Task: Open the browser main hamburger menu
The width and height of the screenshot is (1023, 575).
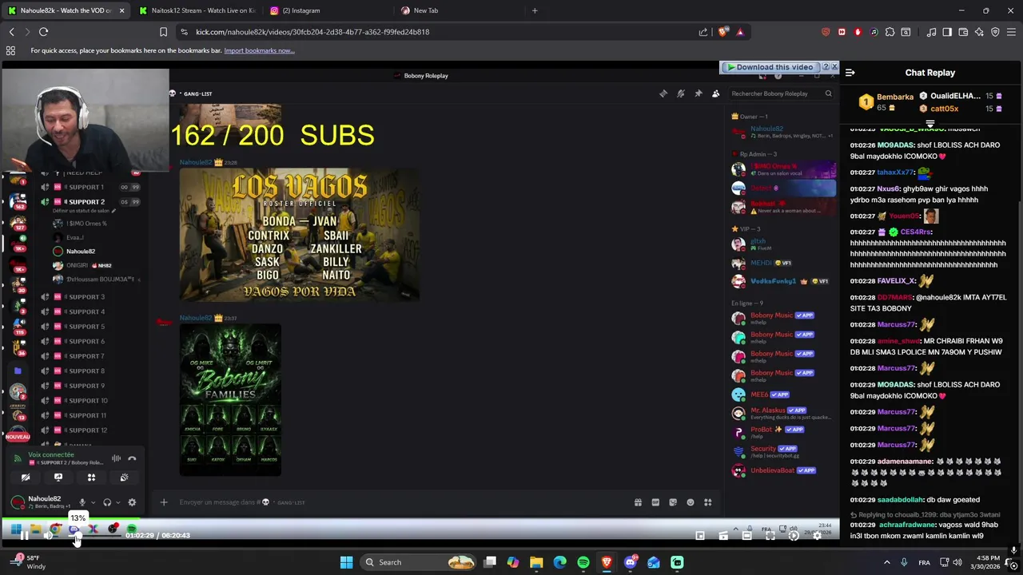Action: 1011,32
